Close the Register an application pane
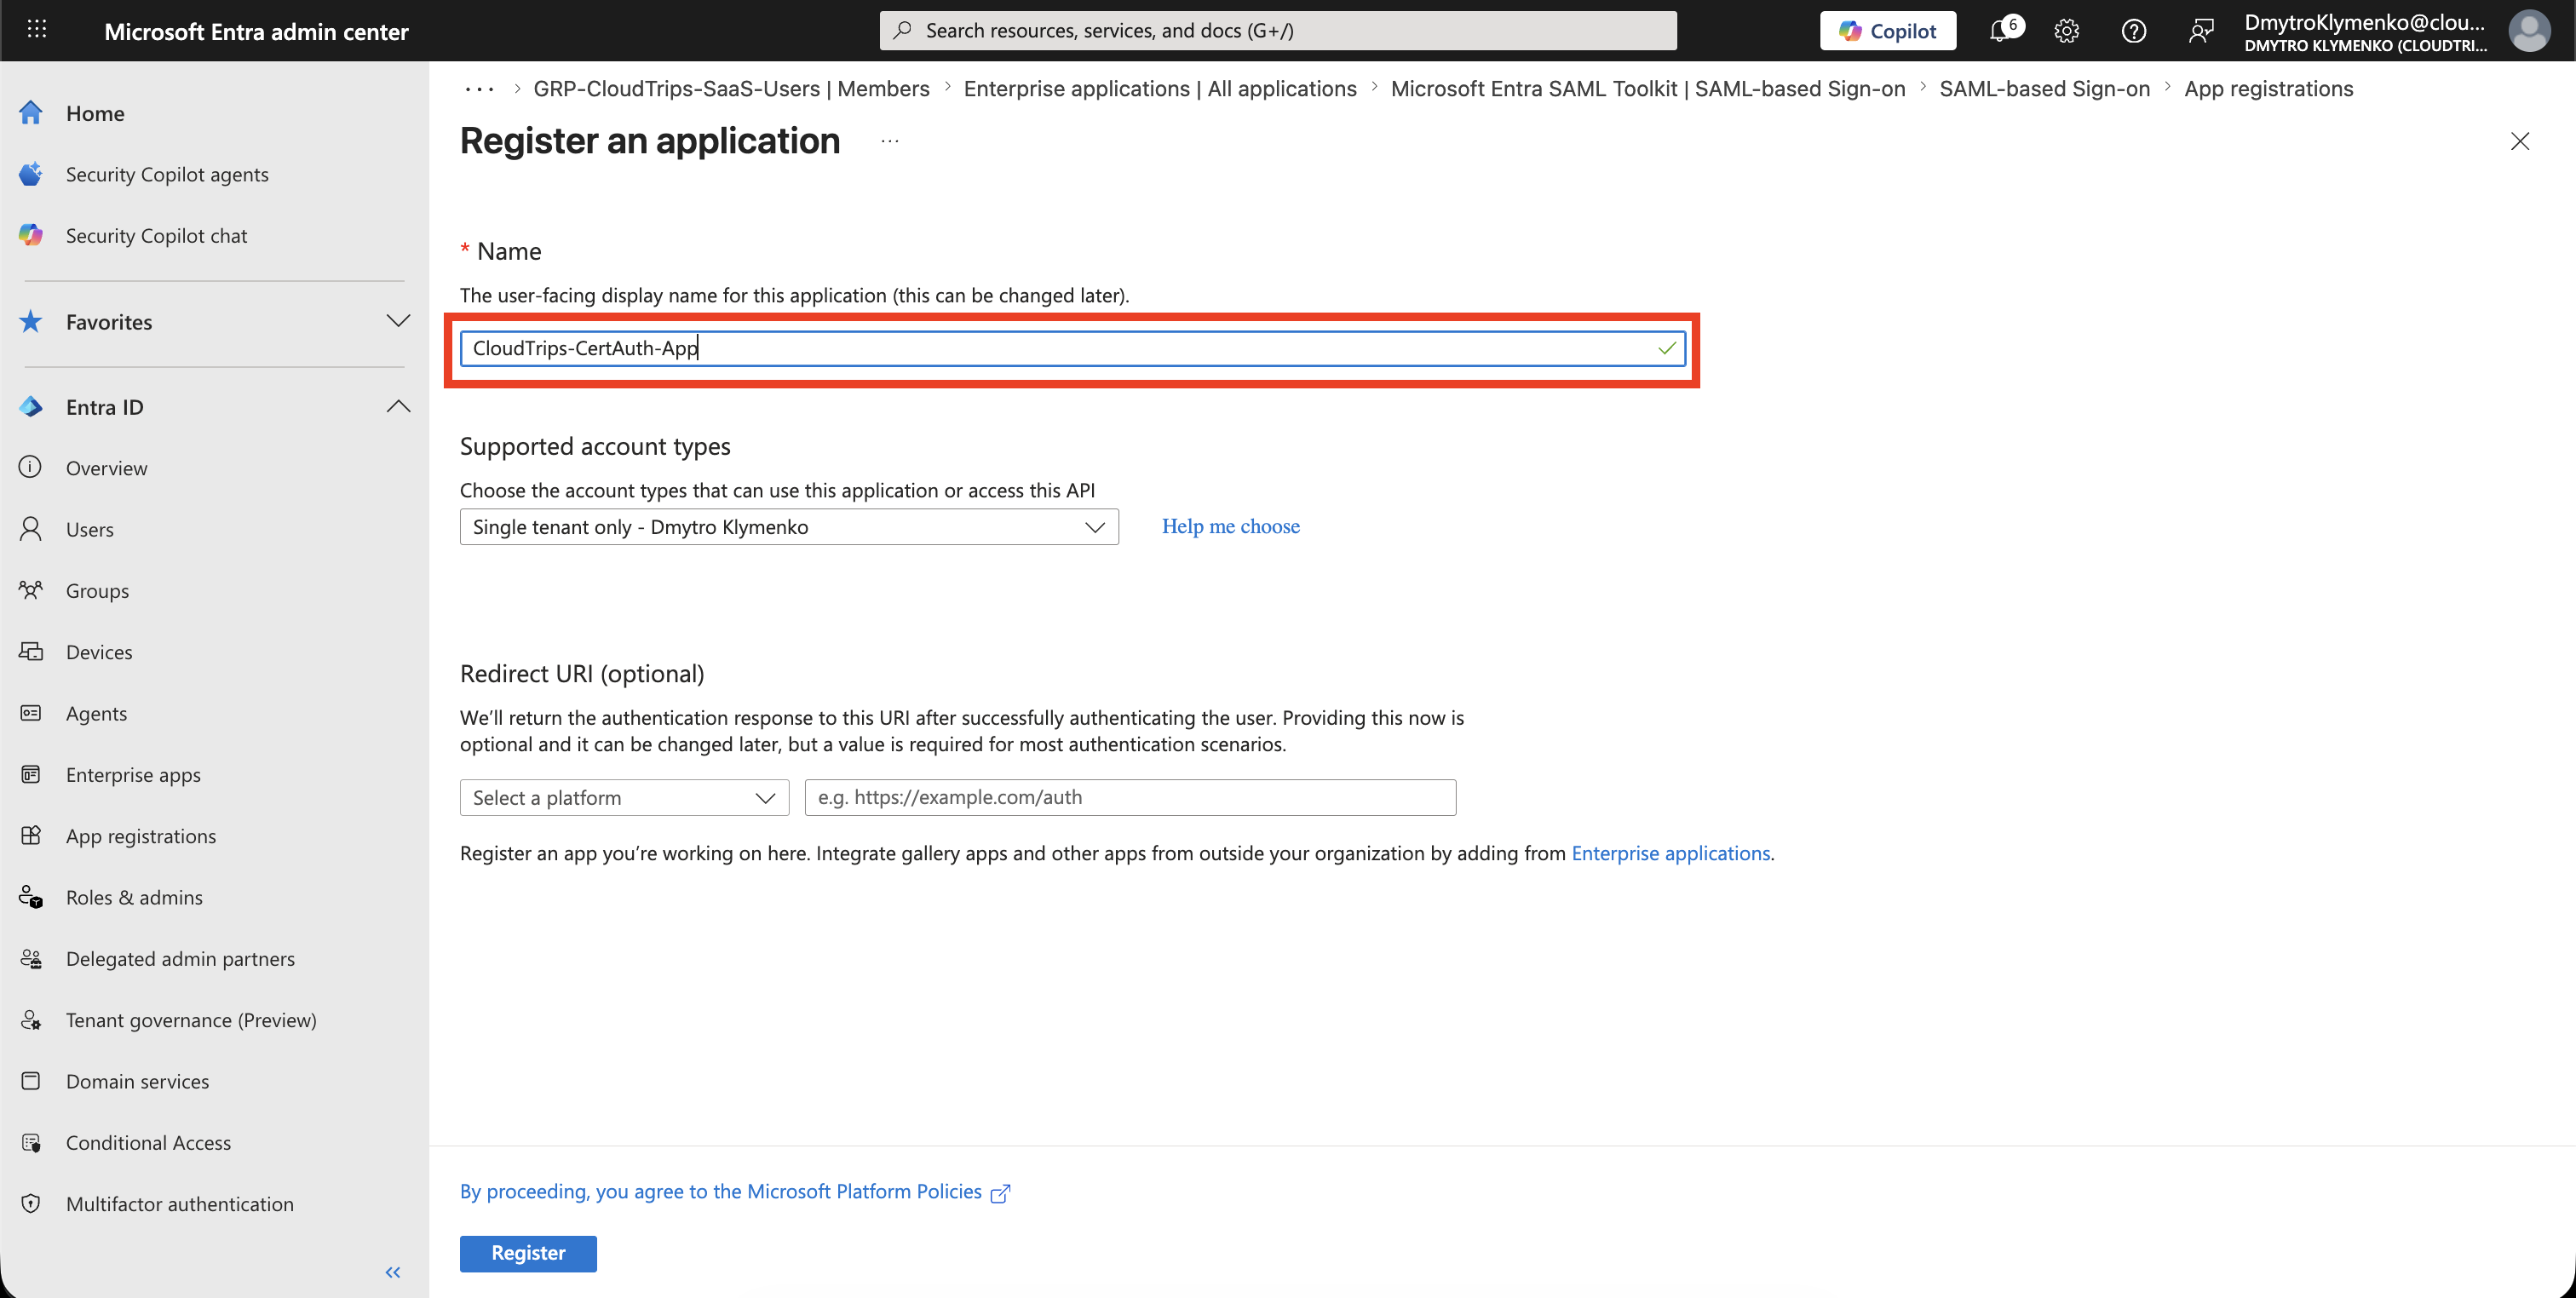 click(2520, 141)
